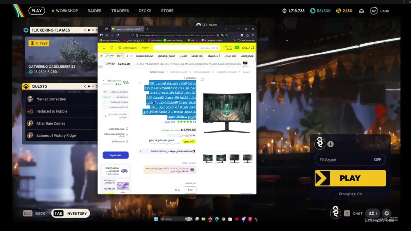Viewport: 411px width, 231px height.
Task: Open the Pinterest bookmark
Action: coord(155,40)
